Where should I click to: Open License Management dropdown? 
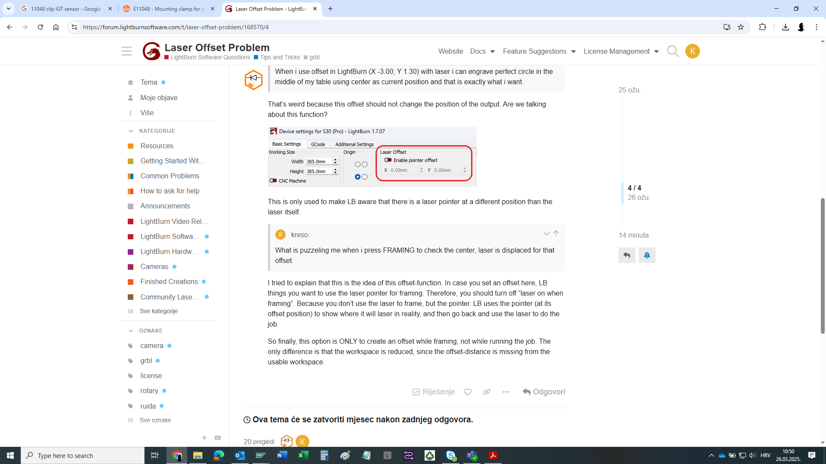[x=621, y=51]
